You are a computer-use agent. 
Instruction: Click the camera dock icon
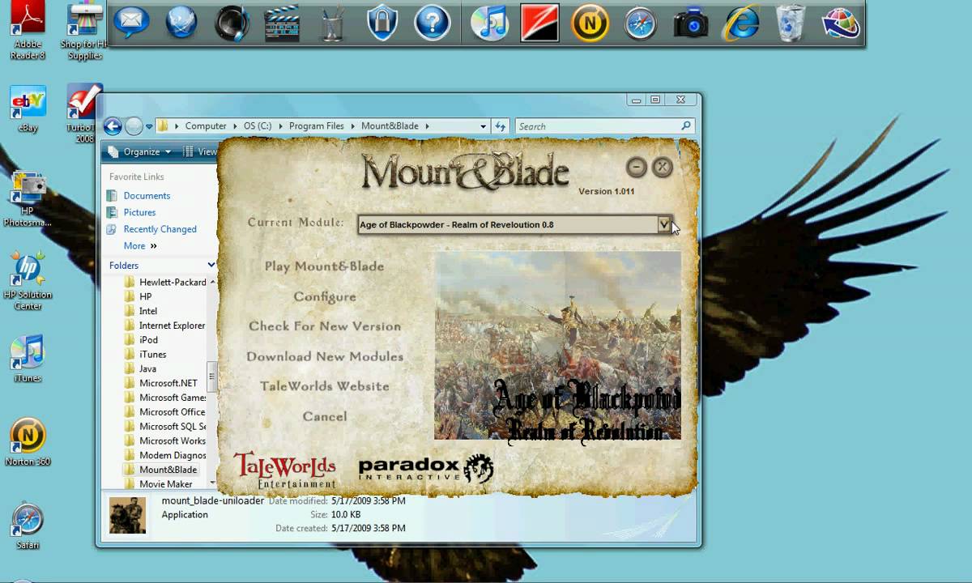(x=691, y=23)
